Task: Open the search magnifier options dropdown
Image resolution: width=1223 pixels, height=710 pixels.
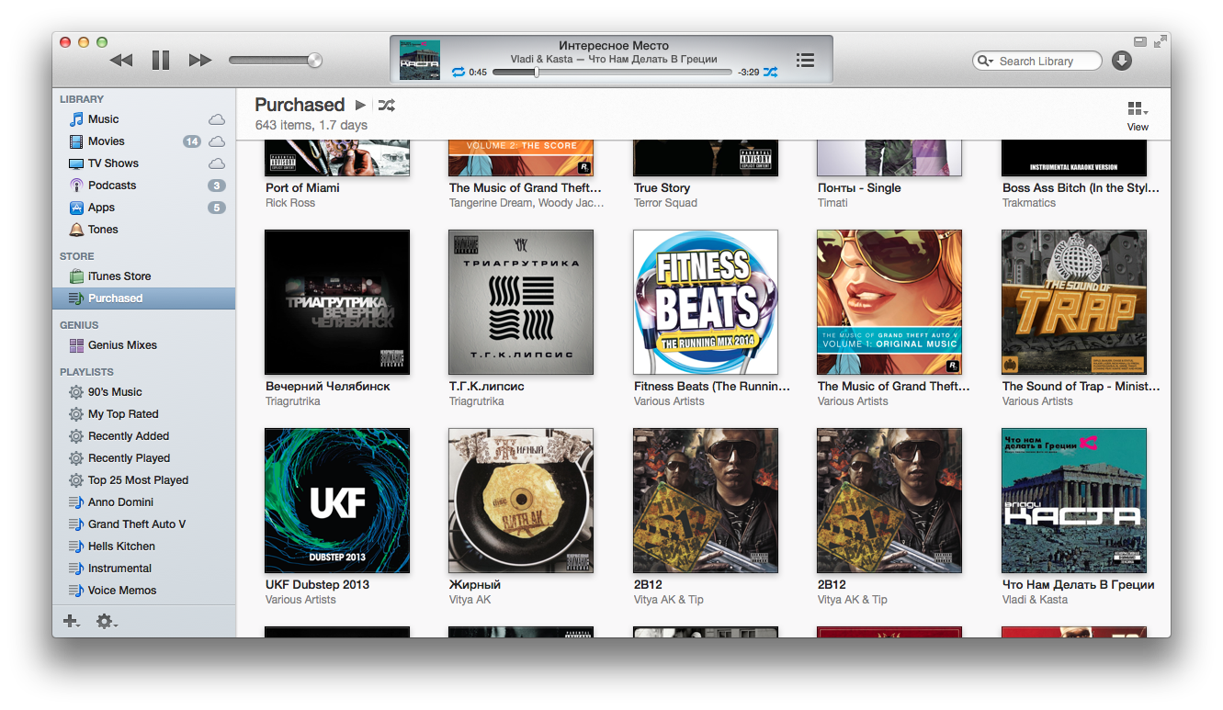Action: tap(985, 61)
